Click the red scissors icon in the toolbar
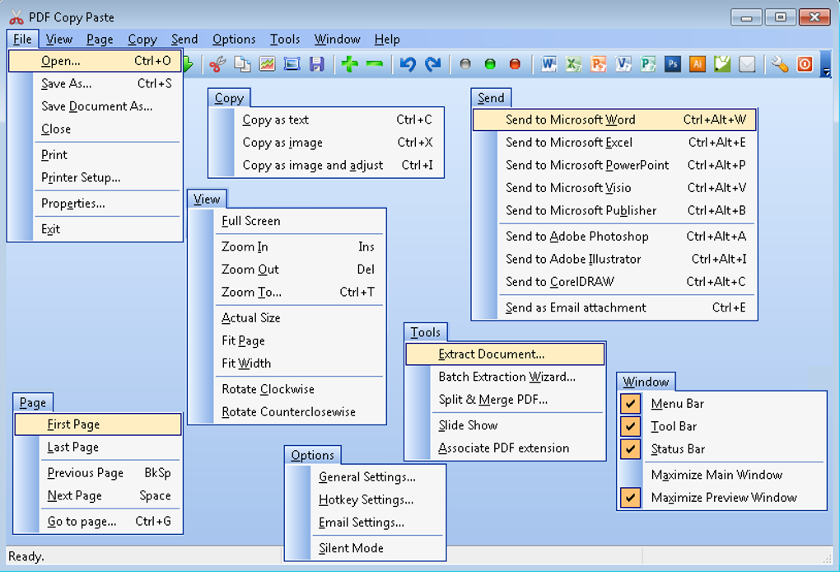 click(217, 64)
